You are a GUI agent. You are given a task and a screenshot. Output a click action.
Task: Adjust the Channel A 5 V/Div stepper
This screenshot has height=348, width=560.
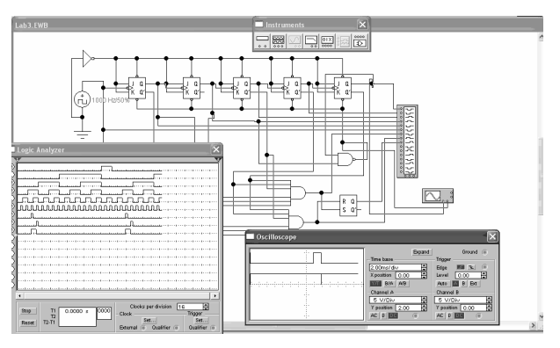click(x=424, y=300)
